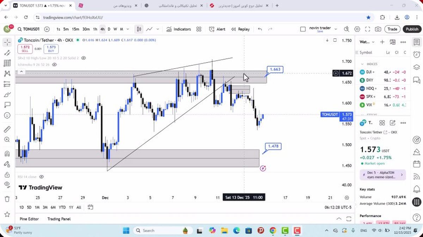
Task: Select the text annotation tool
Action: coord(7,105)
